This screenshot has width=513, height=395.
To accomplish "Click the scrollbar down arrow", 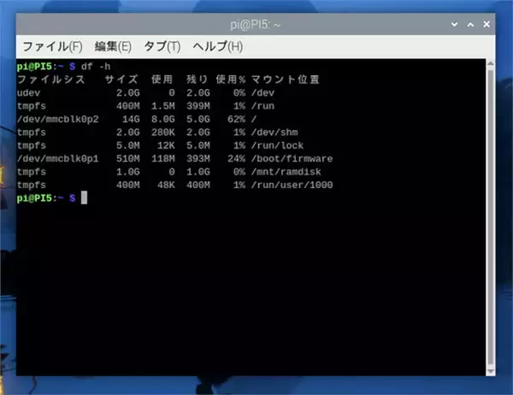I will click(x=491, y=371).
